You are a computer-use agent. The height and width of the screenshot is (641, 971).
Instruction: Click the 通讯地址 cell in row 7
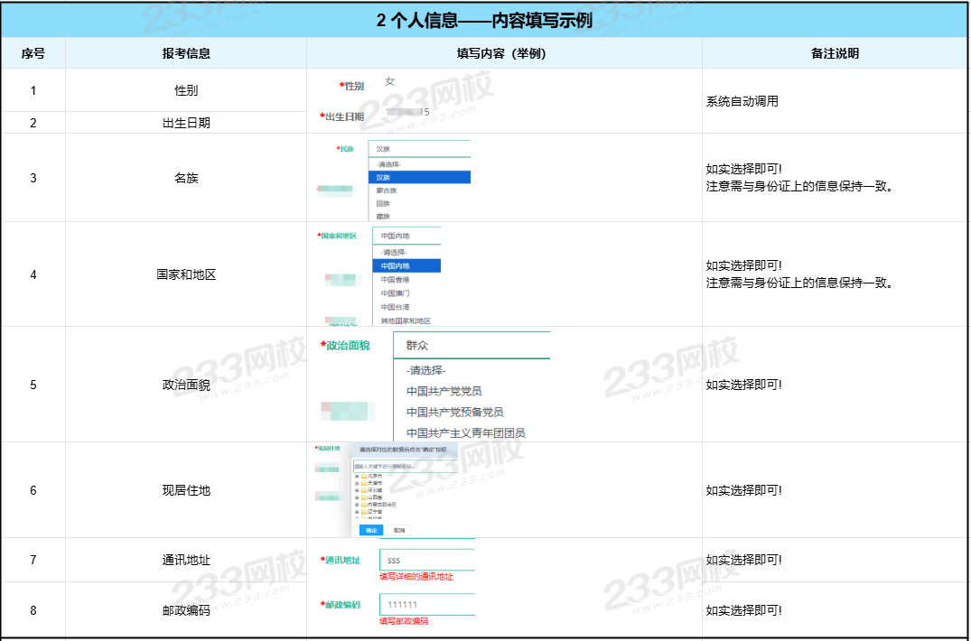186,560
